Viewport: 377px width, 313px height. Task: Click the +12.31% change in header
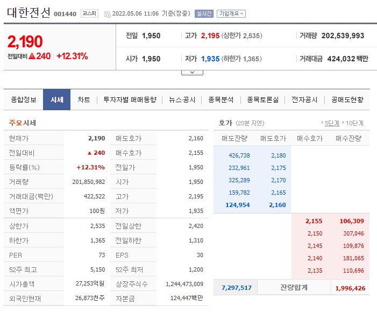[x=72, y=56]
